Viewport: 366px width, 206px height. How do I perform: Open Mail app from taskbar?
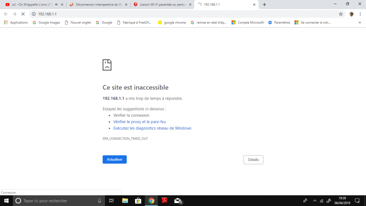coord(178,201)
